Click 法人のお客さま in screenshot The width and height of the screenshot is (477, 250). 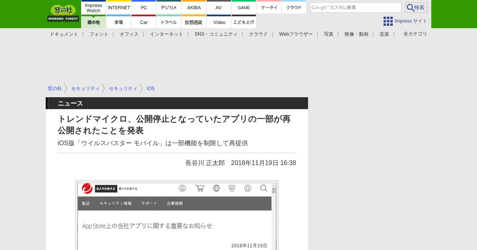[x=106, y=188]
